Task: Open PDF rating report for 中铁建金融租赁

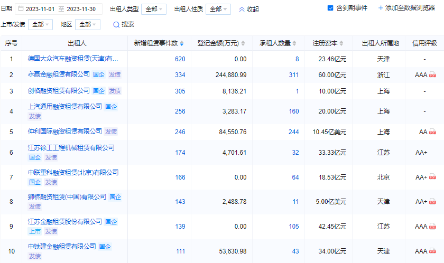Action: point(432,251)
